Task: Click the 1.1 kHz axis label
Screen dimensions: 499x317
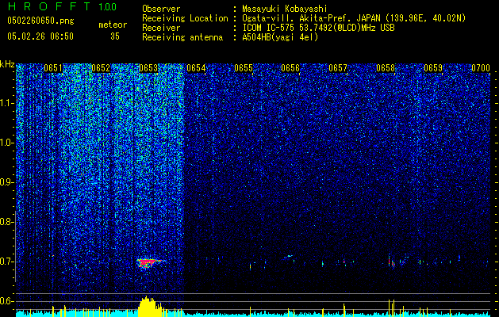Action: pos(7,103)
